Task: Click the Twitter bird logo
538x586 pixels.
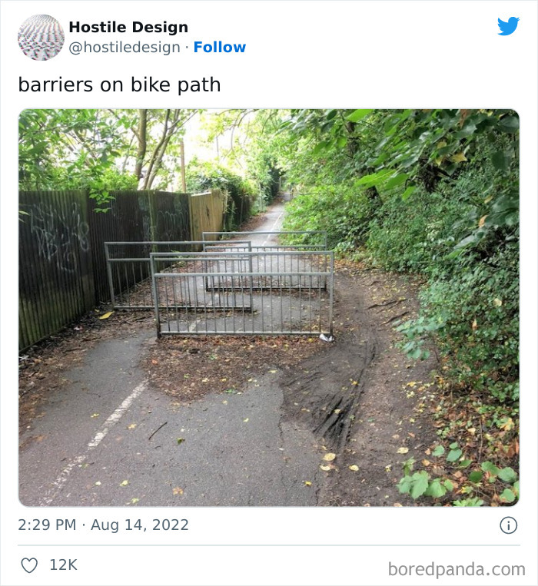Action: [x=508, y=26]
